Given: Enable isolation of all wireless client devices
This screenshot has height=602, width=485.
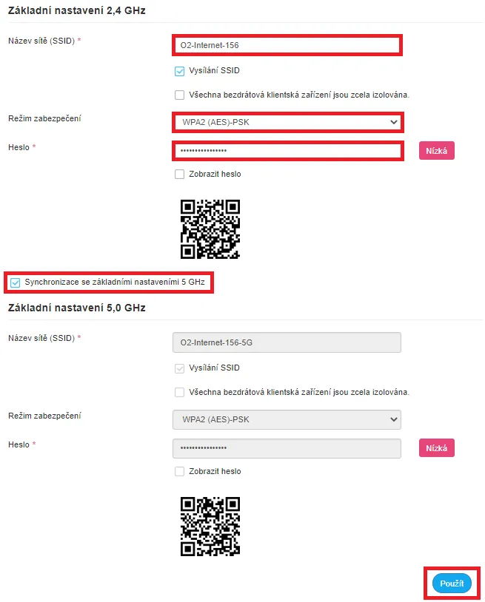Looking at the screenshot, I should click(178, 95).
